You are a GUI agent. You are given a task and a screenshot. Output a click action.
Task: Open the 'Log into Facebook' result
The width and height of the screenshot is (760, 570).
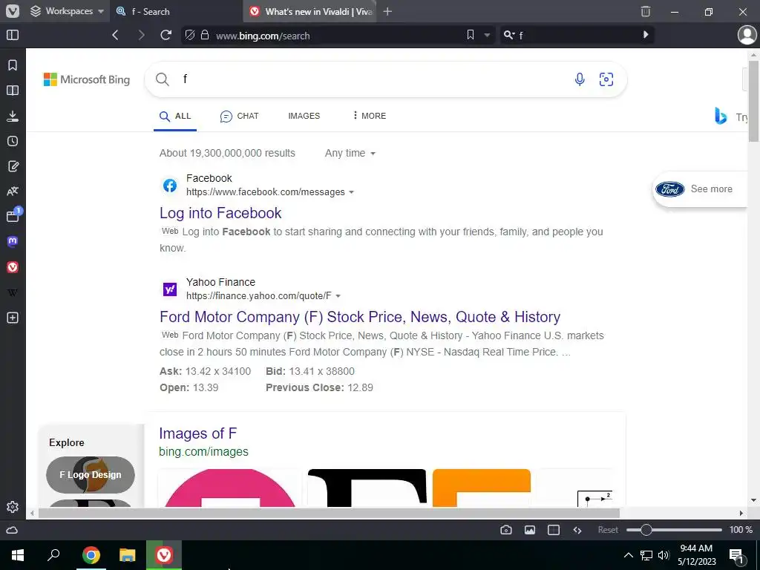[x=220, y=213]
